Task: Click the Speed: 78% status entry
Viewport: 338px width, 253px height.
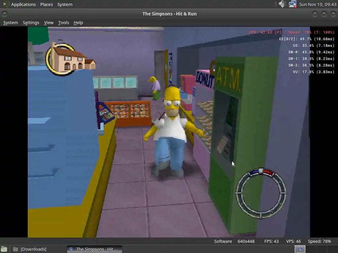Action: (x=319, y=241)
